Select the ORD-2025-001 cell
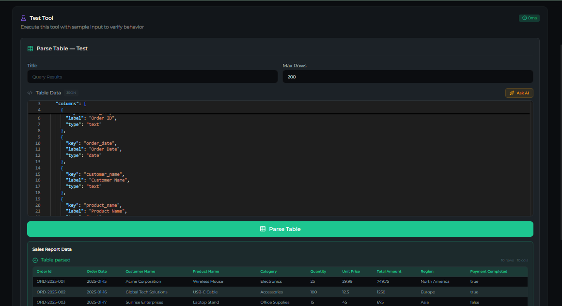This screenshot has width=562, height=306. (x=50, y=281)
